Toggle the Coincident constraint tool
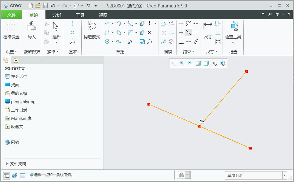 point(189,32)
